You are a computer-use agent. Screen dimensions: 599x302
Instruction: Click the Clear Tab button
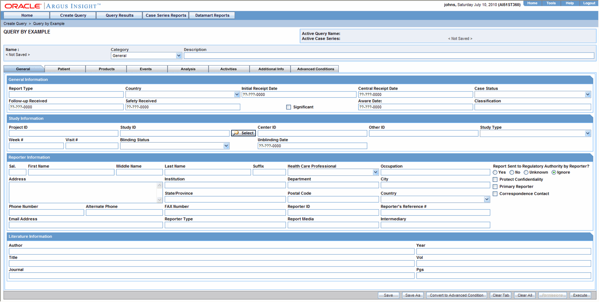[501, 295]
